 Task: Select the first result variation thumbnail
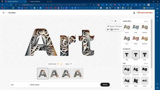coord(43,73)
